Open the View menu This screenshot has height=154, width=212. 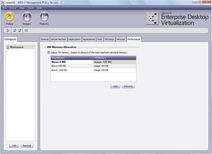point(22,8)
